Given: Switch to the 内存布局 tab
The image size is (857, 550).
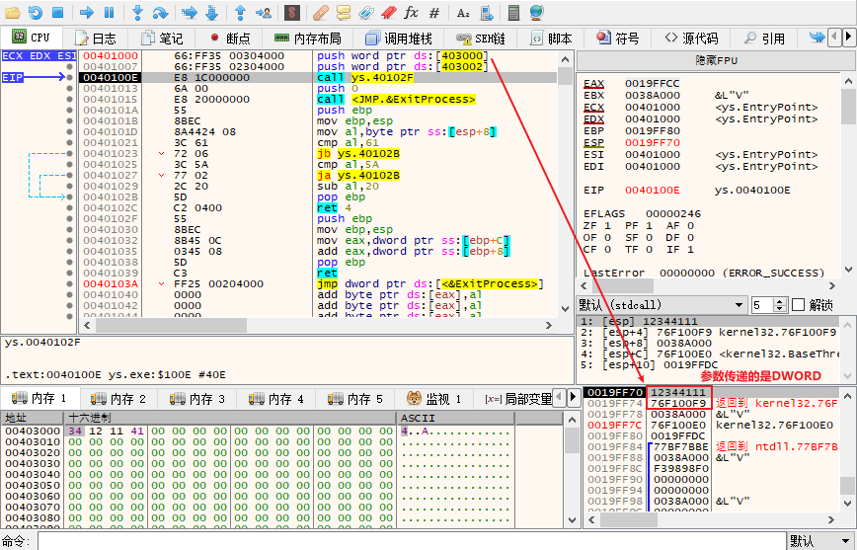Looking at the screenshot, I should click(308, 39).
